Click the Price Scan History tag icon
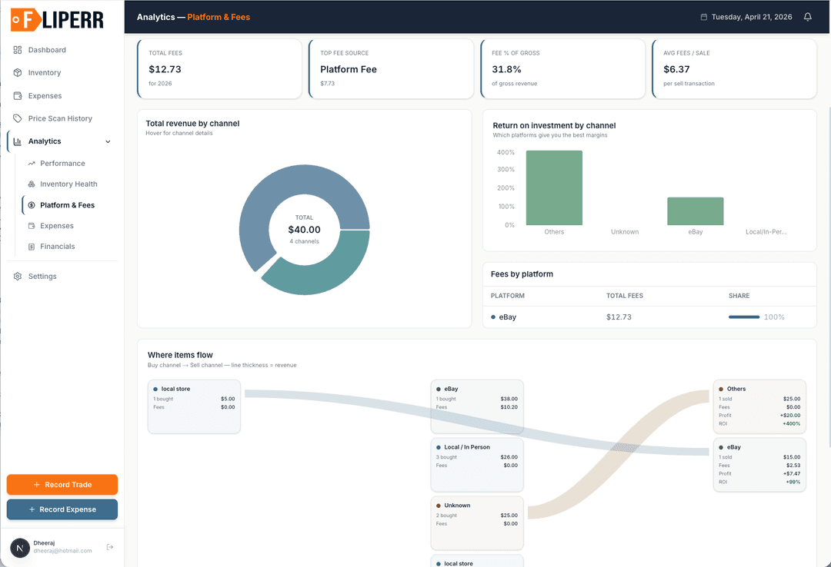The height and width of the screenshot is (567, 831). pos(18,118)
